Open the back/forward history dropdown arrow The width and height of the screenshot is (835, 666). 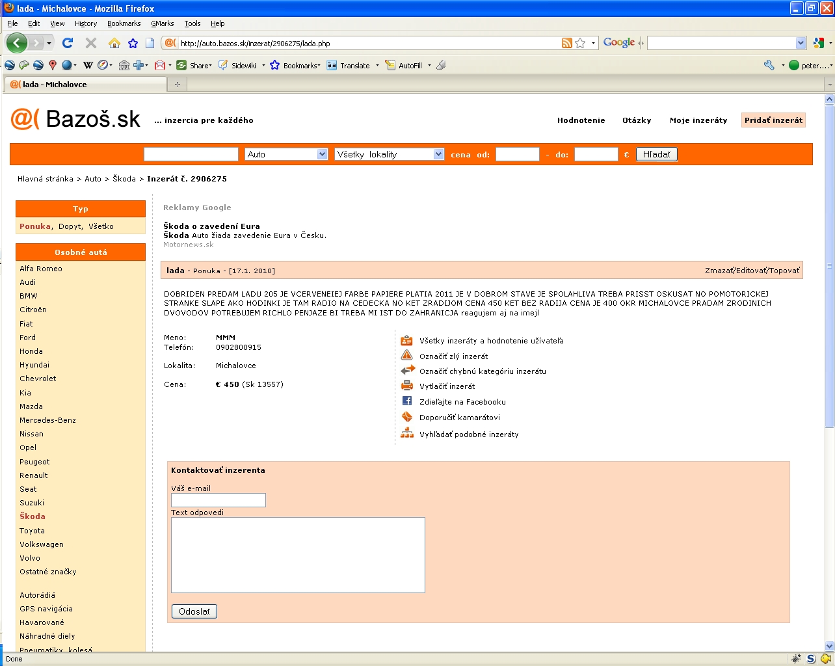49,43
